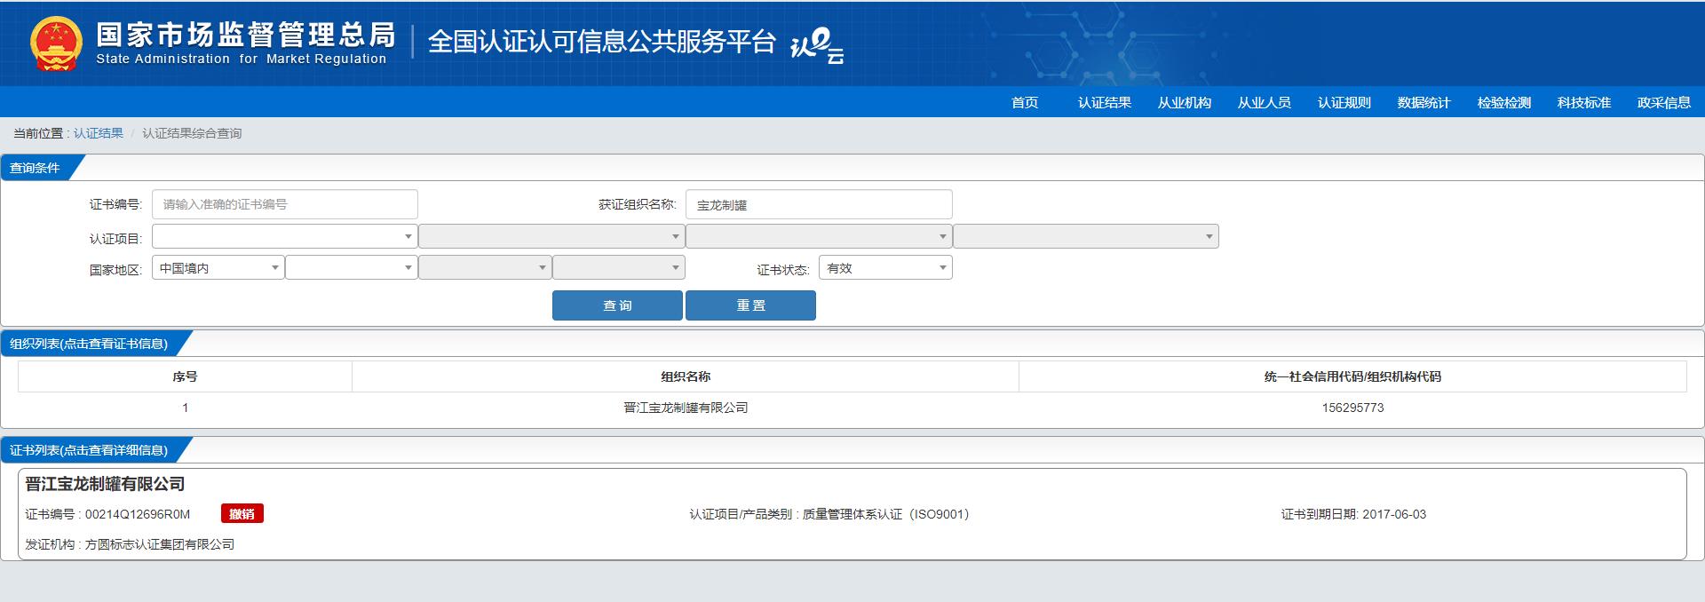
Task: Click the row number 1 cell
Action: 185,408
